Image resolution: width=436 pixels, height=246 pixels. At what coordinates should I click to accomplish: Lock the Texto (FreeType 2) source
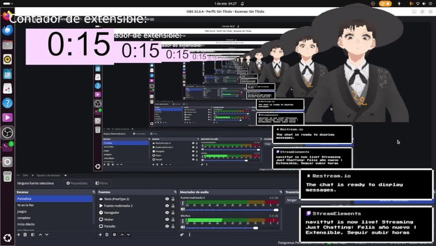173,199
